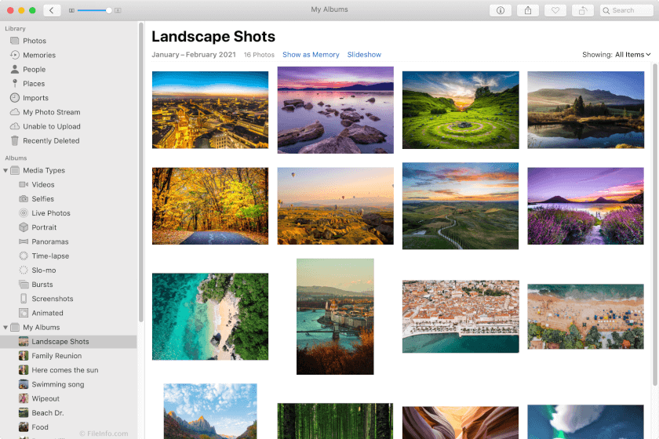Select Screenshots in the sidebar

click(68, 299)
